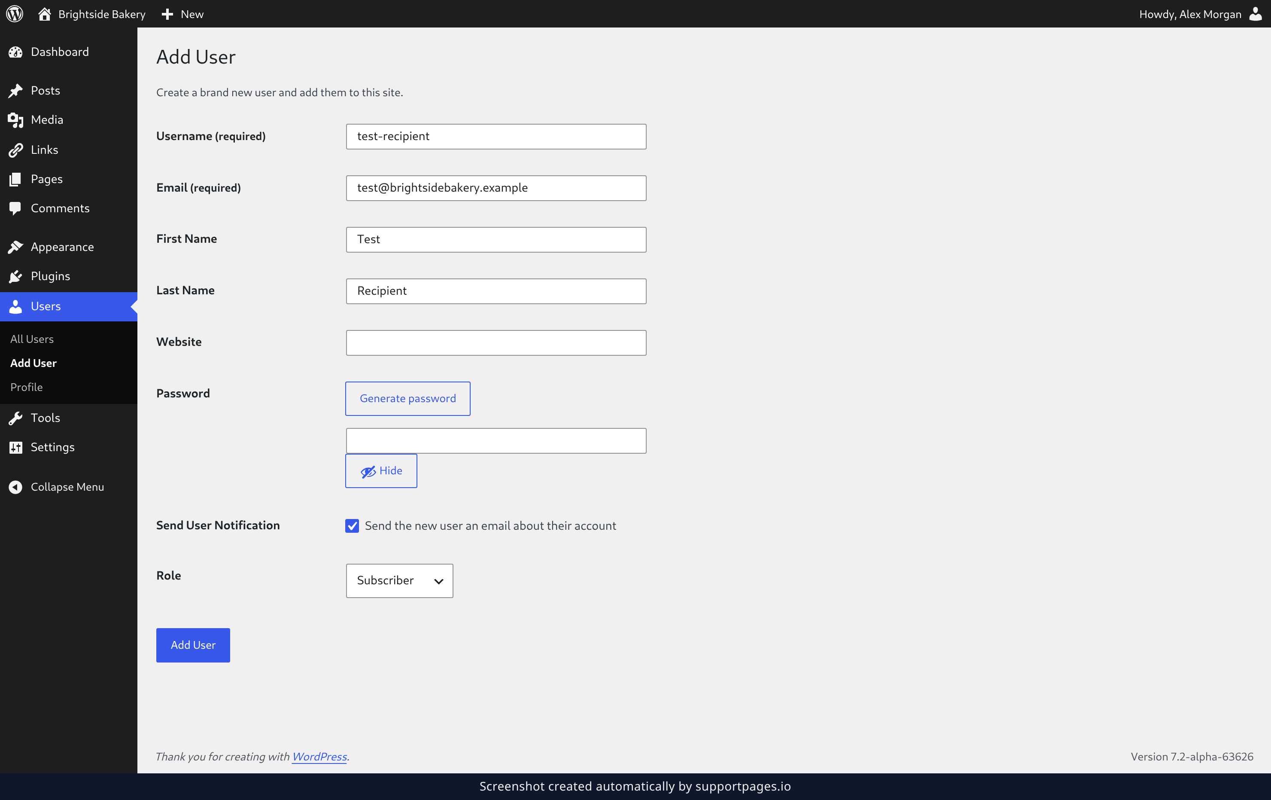Viewport: 1271px width, 800px height.
Task: Open the WordPress logo menu
Action: point(15,14)
